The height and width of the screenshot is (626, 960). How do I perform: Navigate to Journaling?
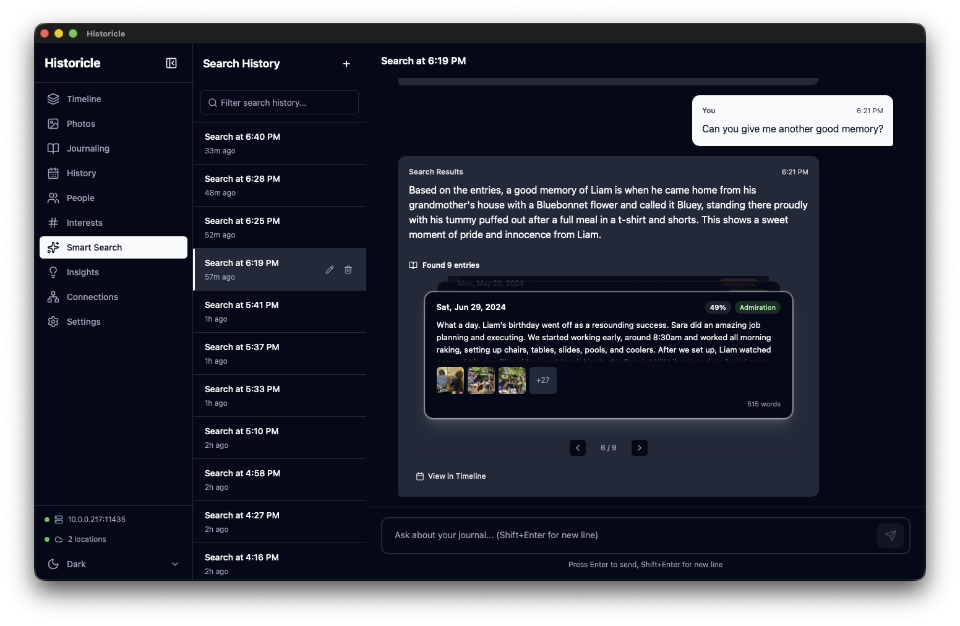point(88,148)
